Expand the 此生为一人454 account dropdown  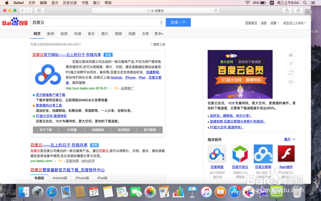point(293,23)
